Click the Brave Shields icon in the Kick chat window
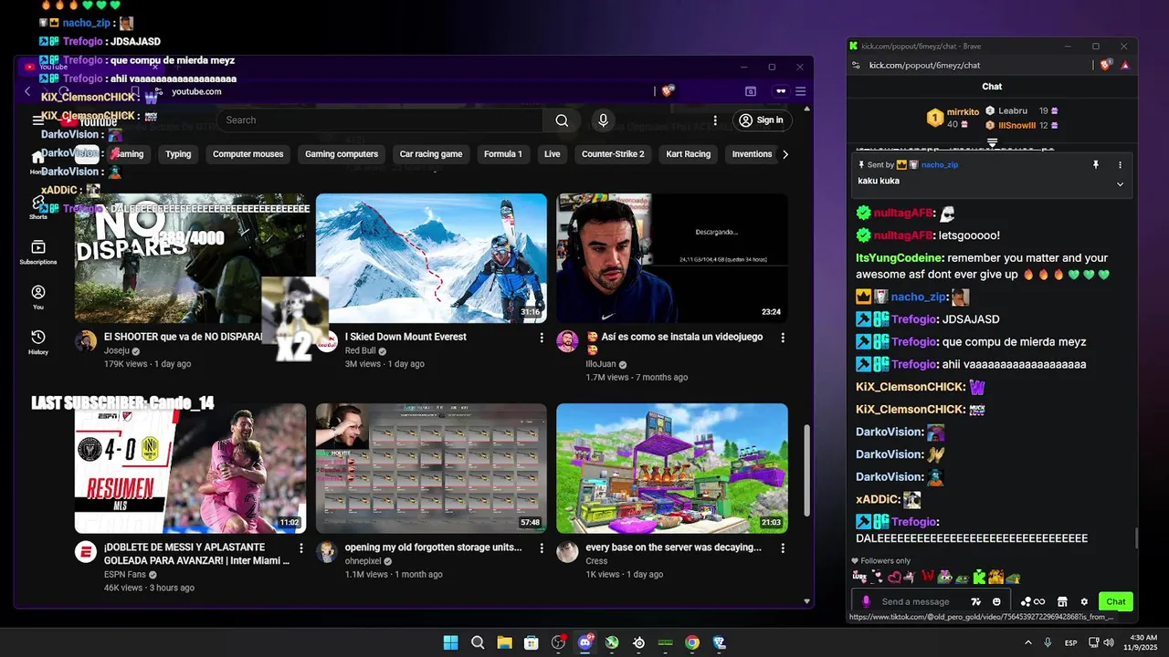The image size is (1169, 657). point(1106,66)
